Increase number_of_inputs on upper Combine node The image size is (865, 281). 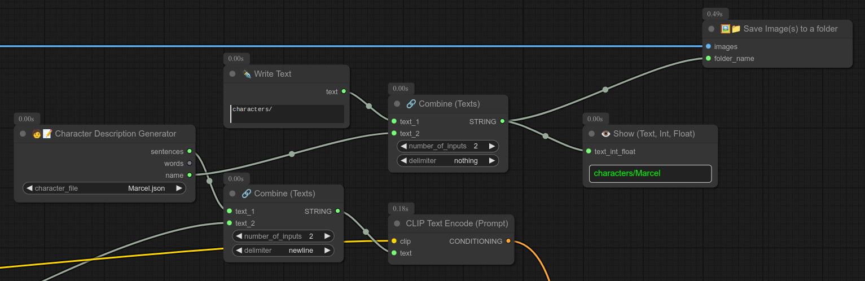point(491,146)
